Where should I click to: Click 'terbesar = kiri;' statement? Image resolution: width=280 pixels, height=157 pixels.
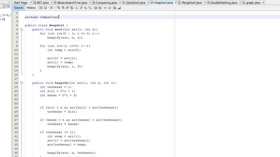[x=62, y=112]
